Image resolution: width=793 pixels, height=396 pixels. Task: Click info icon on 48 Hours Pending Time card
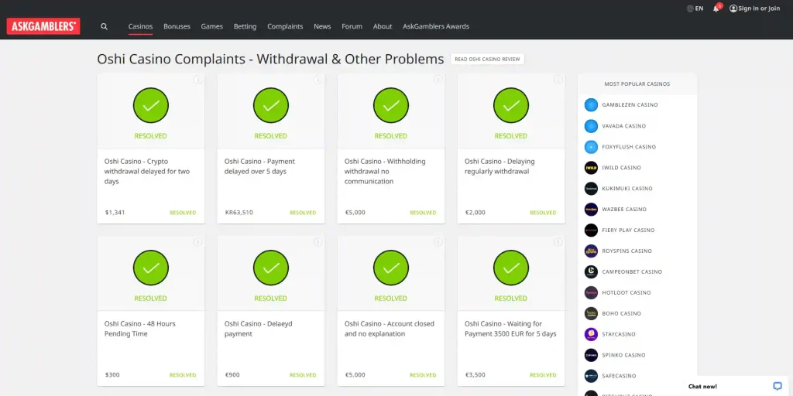point(197,242)
